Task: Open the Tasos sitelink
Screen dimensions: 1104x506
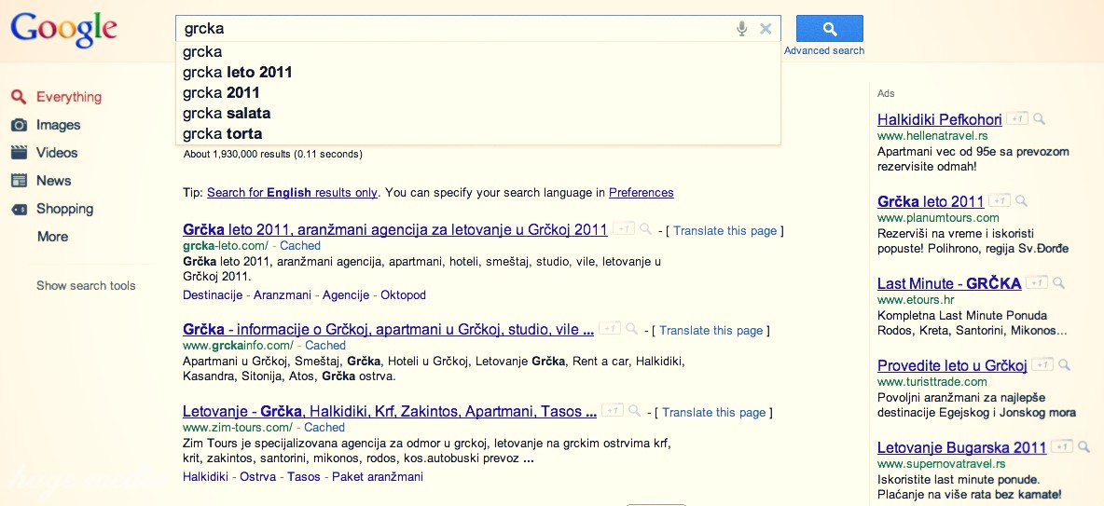Action: pos(303,477)
